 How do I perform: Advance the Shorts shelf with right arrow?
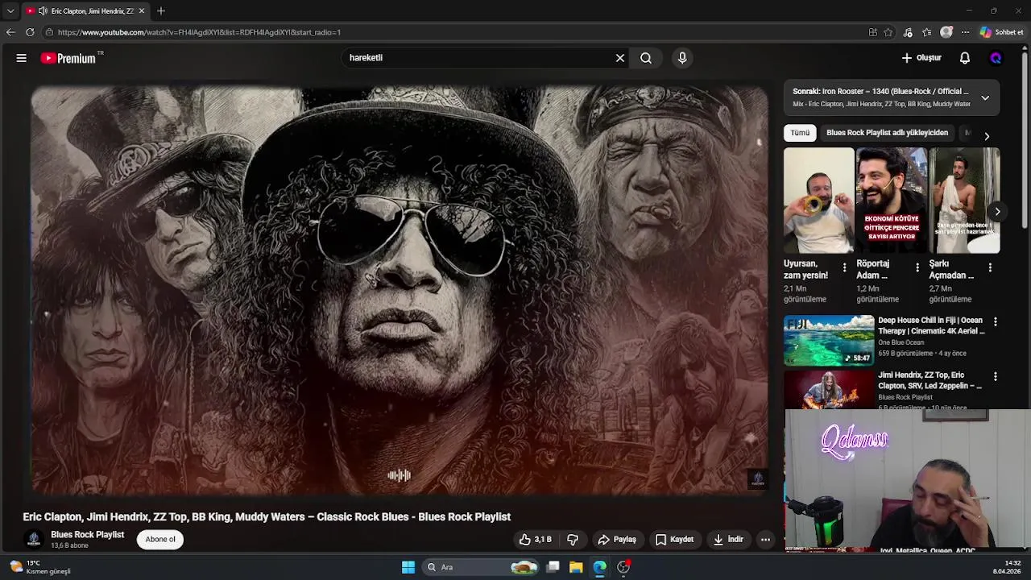pos(997,212)
